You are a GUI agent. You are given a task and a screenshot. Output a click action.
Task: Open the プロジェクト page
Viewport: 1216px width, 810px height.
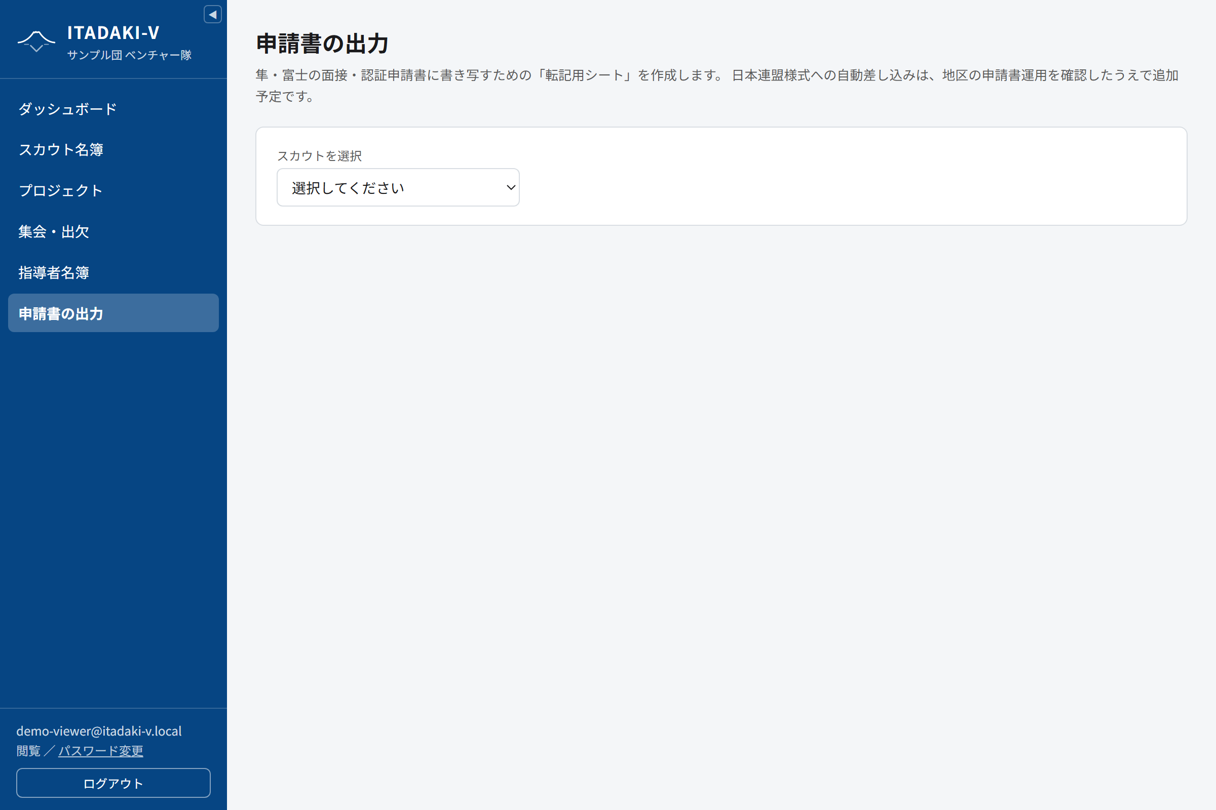point(113,191)
